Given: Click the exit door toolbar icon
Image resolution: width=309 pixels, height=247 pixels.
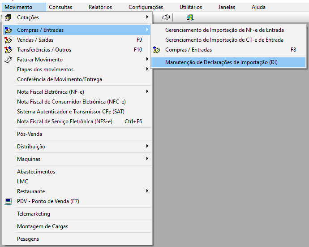Looking at the screenshot, I should click(x=190, y=17).
